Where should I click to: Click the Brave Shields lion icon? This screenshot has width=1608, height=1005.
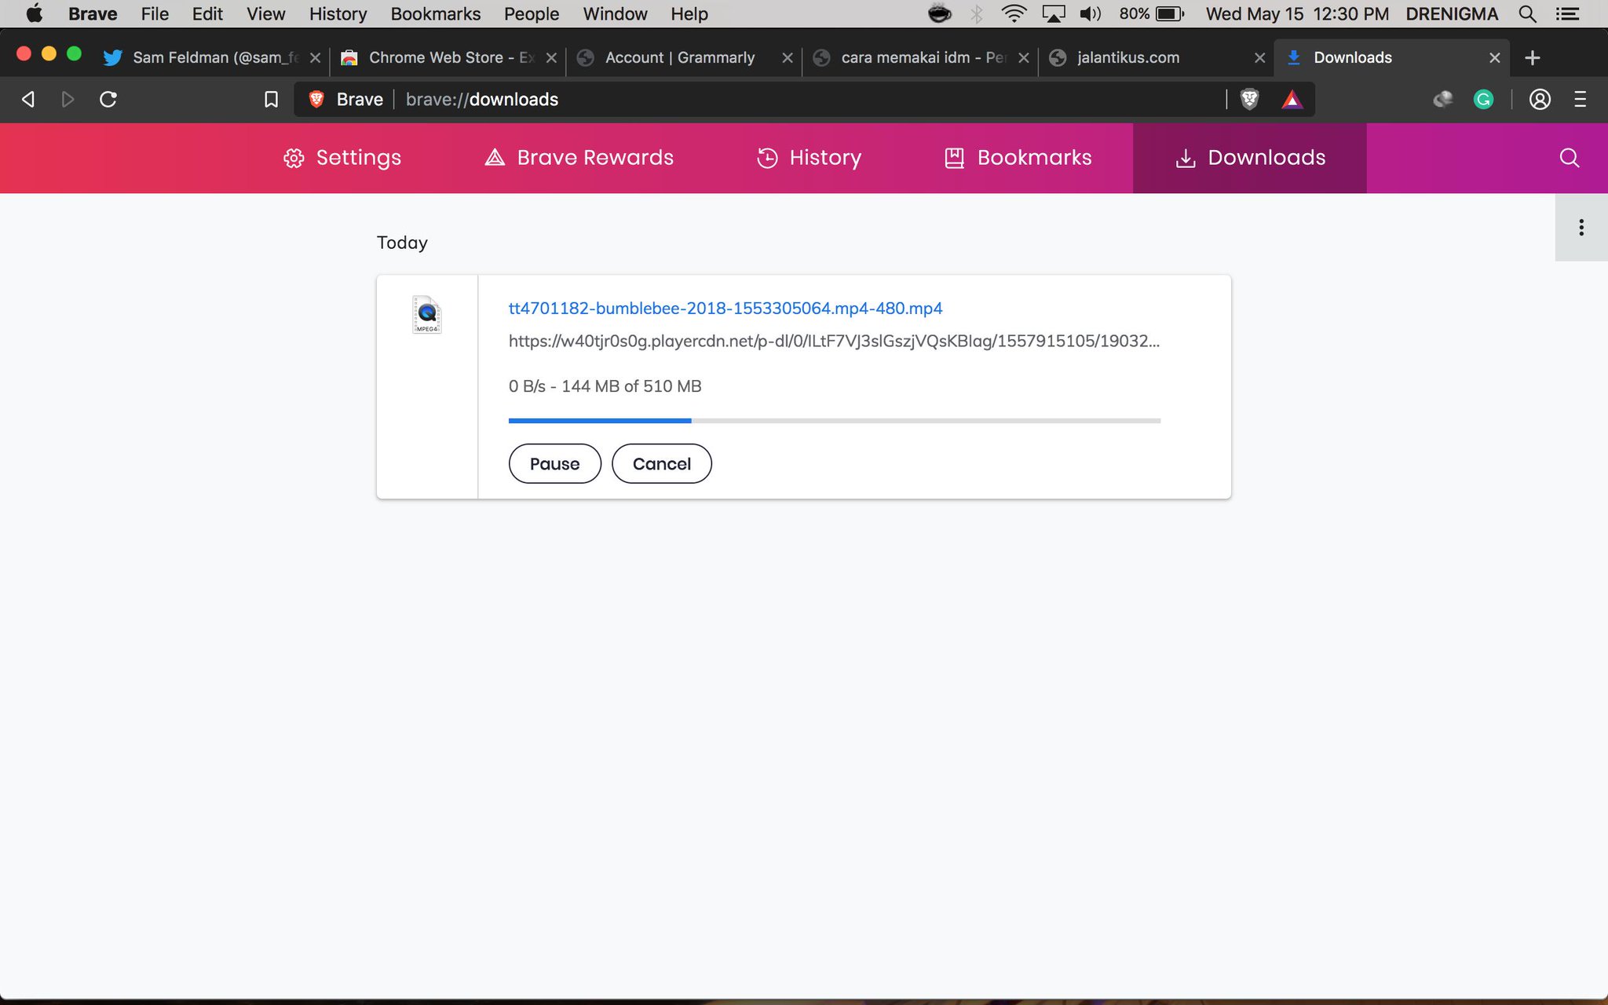point(1249,99)
